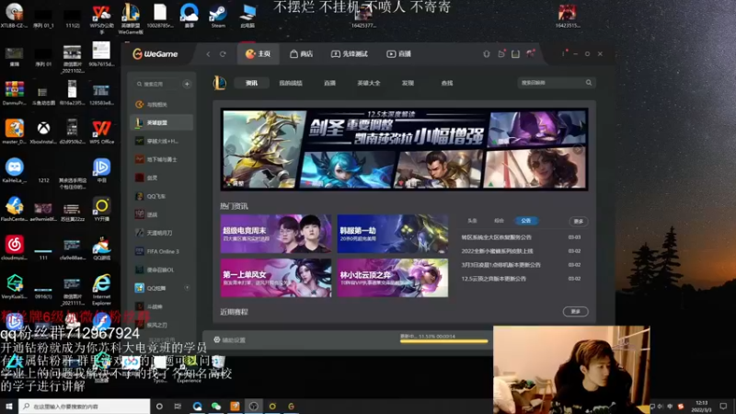The height and width of the screenshot is (414, 736).
Task: Open the YY开播 desktop shortcut
Action: [101, 210]
